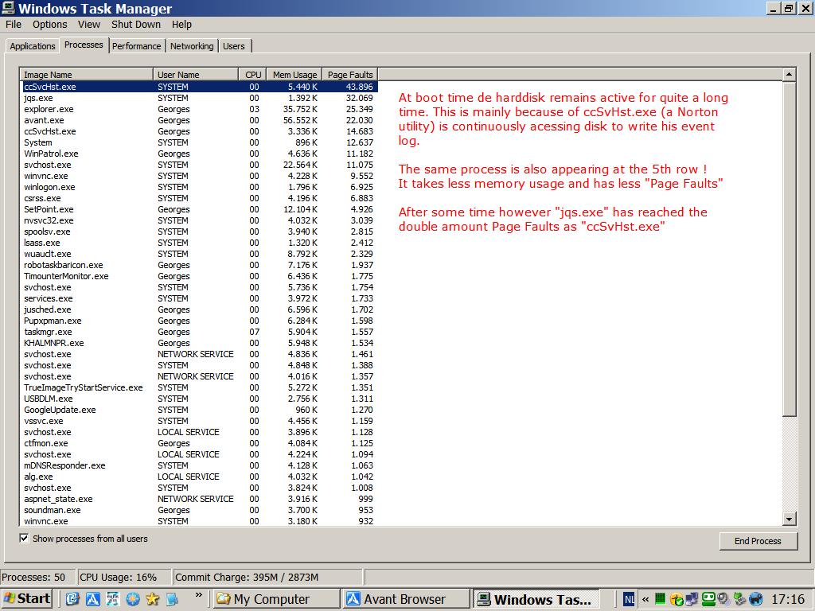This screenshot has height=611, width=815.
Task: Open the Shut Down menu
Action: pos(136,25)
